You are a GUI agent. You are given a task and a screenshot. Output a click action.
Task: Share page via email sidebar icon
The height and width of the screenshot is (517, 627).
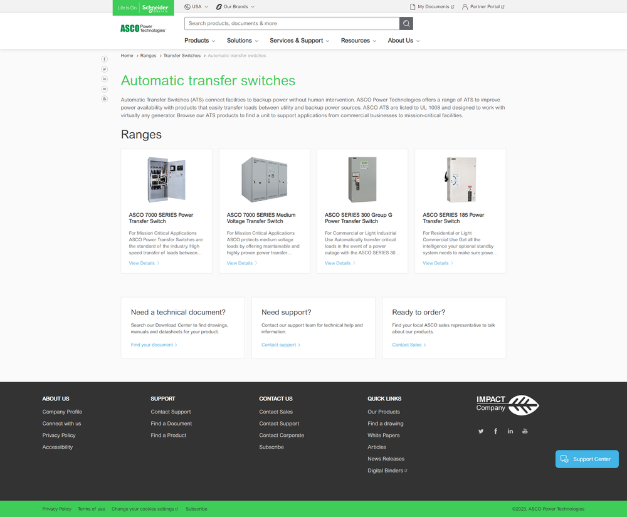104,89
